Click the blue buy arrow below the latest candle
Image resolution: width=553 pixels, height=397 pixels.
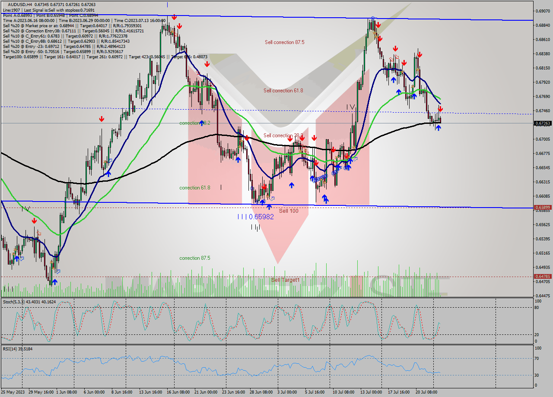coord(439,128)
